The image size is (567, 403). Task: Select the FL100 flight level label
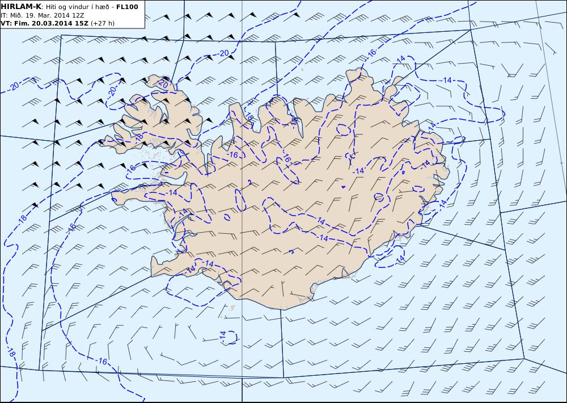pos(127,7)
